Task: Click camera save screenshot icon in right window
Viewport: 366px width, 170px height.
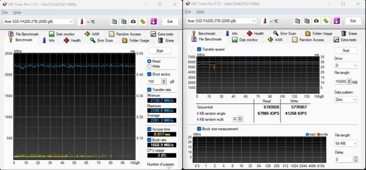Action: point(316,21)
